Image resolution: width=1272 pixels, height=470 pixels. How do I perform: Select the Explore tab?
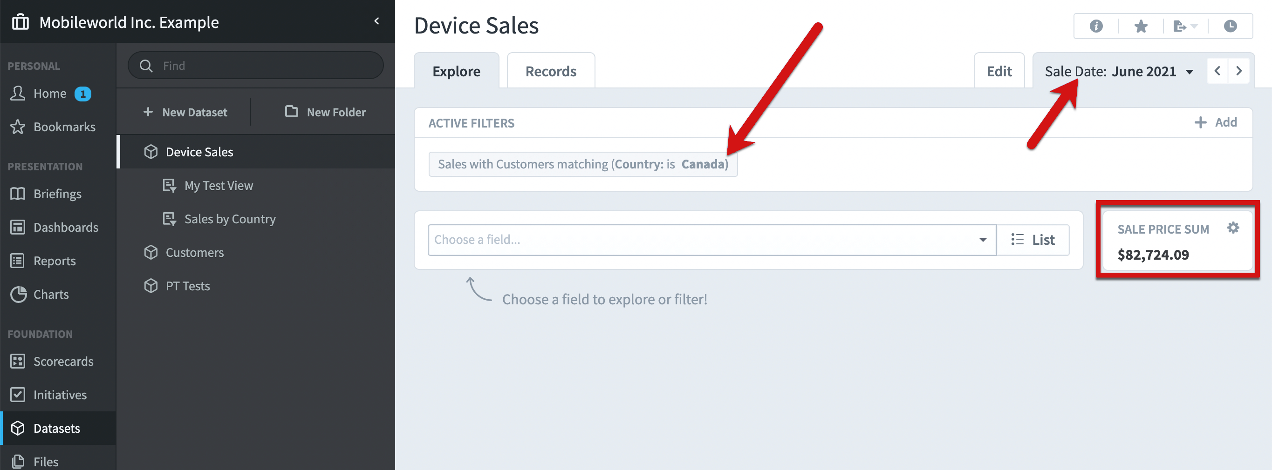tap(456, 72)
